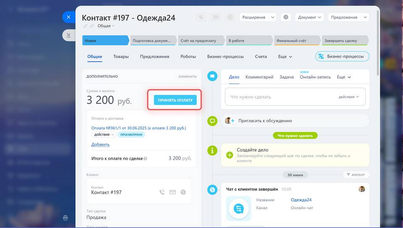The image size is (403, 228).
Task: Click the help icon near Итого к оплате
Action: pos(146,159)
